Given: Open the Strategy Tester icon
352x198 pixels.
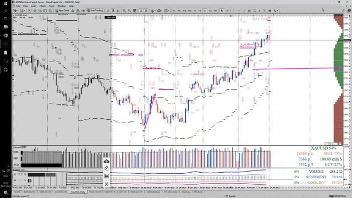Looking at the screenshot, I should point(50,10).
